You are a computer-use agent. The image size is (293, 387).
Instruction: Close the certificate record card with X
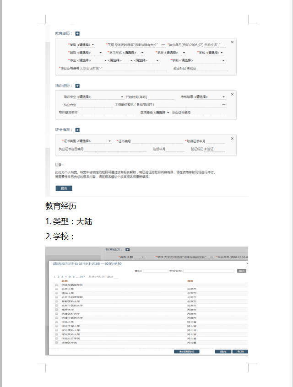coord(232,138)
